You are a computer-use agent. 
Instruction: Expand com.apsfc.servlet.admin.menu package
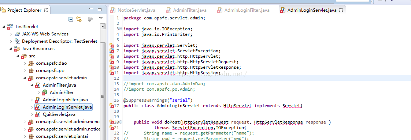(x=25, y=122)
